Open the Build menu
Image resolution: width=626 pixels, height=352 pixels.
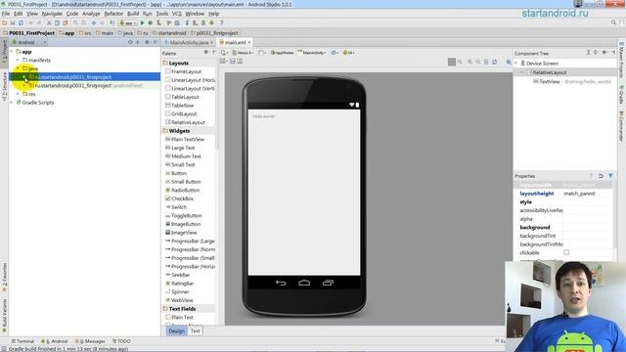pos(133,14)
